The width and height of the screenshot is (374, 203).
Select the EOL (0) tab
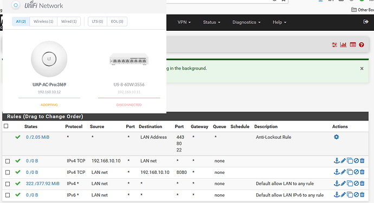[117, 22]
